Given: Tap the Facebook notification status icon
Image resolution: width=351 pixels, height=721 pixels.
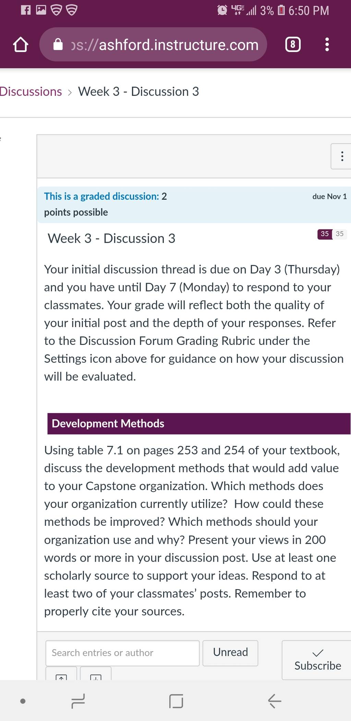Looking at the screenshot, I should coord(26,10).
